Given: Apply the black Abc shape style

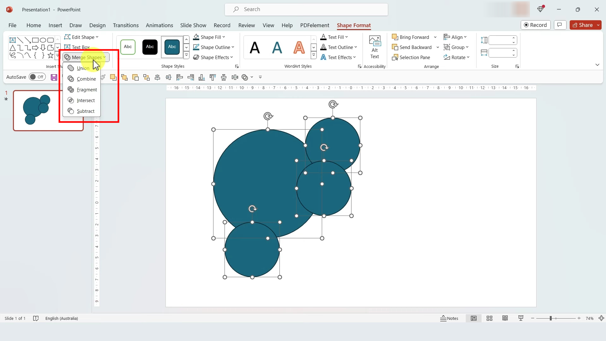Looking at the screenshot, I should click(x=150, y=47).
